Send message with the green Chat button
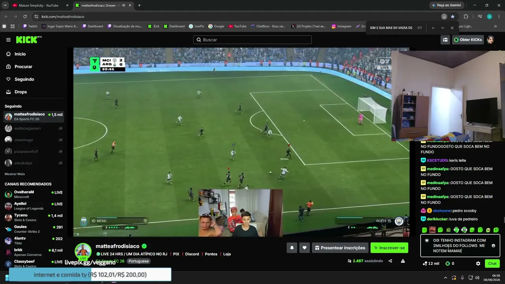505x284 pixels. click(492, 263)
